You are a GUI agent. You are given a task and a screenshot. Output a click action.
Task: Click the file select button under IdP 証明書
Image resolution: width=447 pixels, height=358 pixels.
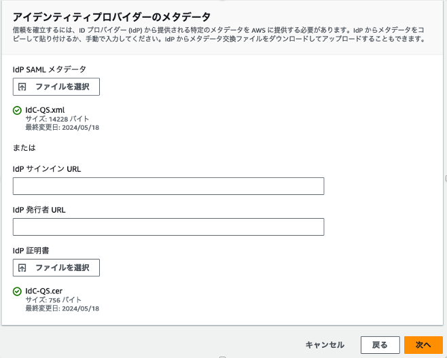click(x=56, y=268)
